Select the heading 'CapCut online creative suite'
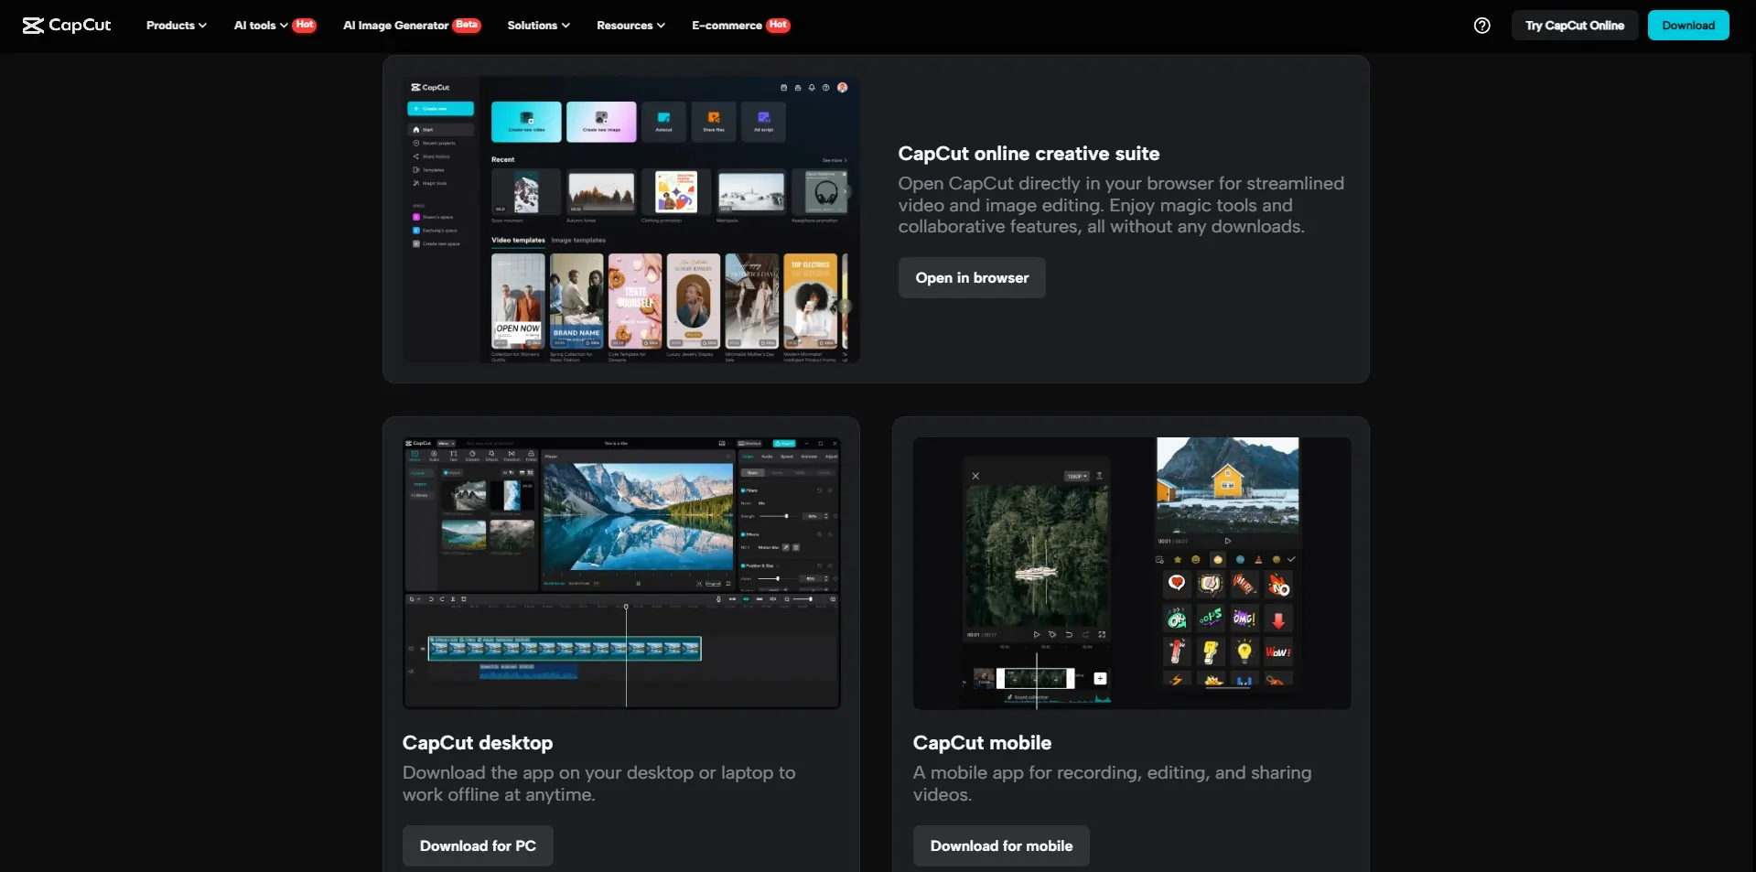Screen dimensions: 1756x872 pyautogui.click(x=1029, y=154)
